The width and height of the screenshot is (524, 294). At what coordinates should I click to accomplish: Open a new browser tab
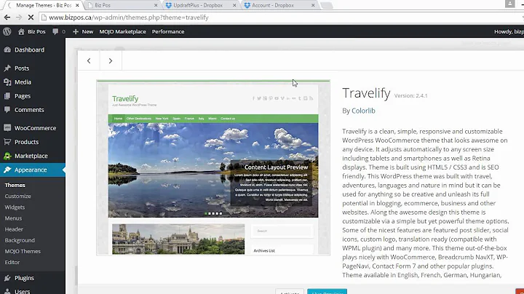327,5
